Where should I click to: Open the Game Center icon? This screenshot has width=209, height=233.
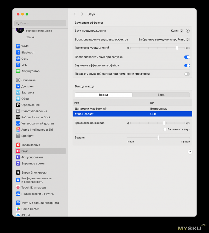pos(18,209)
